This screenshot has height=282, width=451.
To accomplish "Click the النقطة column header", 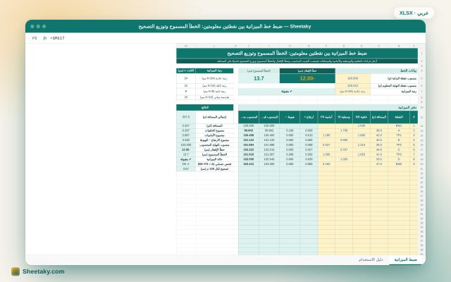I will 399,117.
